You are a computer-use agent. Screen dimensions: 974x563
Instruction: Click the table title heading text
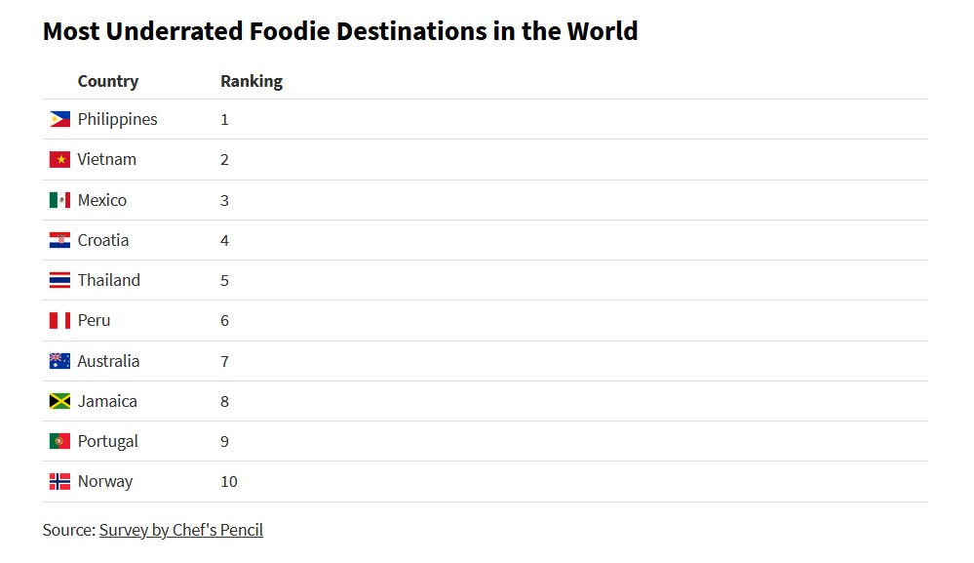coord(340,31)
